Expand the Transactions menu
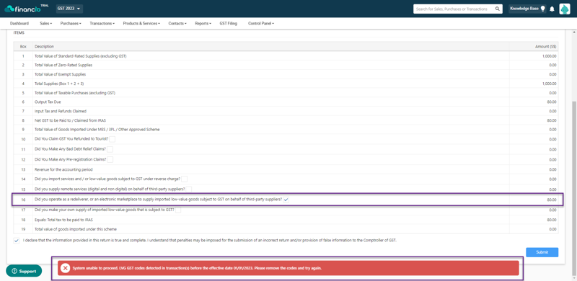This screenshot has height=281, width=577. 102,23
